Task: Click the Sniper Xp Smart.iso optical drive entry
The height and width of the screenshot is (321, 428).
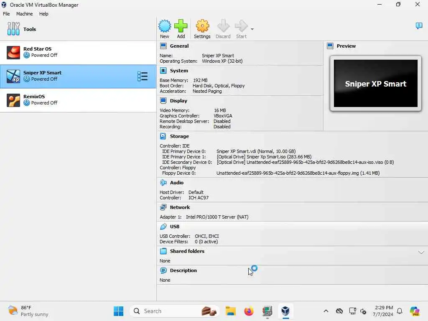Action: 264,157
